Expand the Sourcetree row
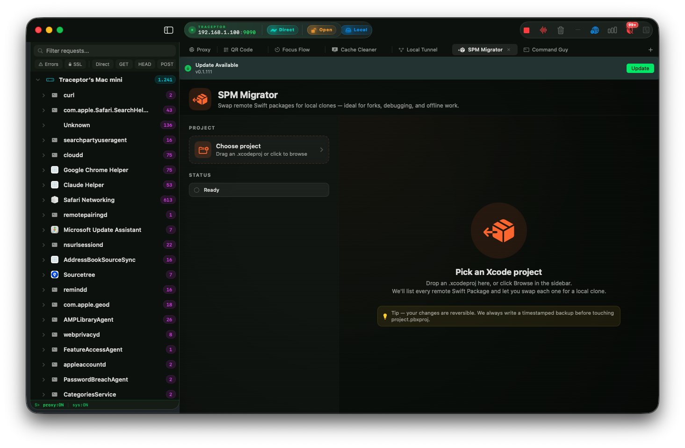 click(x=43, y=275)
